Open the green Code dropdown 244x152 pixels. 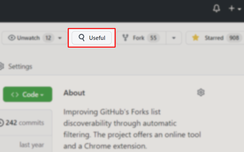[27, 94]
